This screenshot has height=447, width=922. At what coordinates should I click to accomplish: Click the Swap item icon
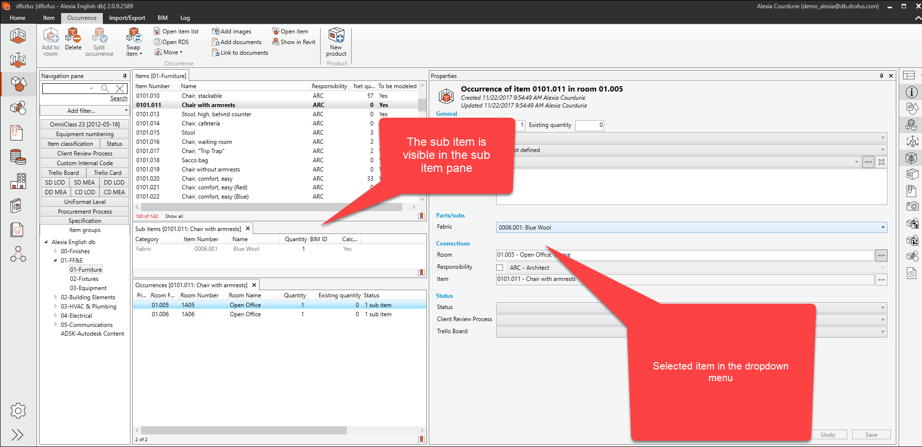[133, 36]
